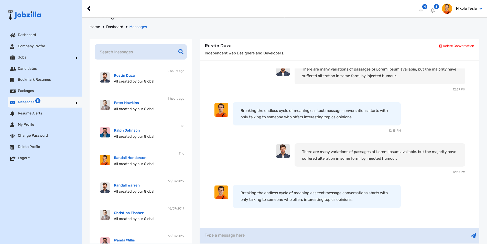Open the mail envelope notifications icon
The width and height of the screenshot is (487, 244).
pyautogui.click(x=421, y=10)
